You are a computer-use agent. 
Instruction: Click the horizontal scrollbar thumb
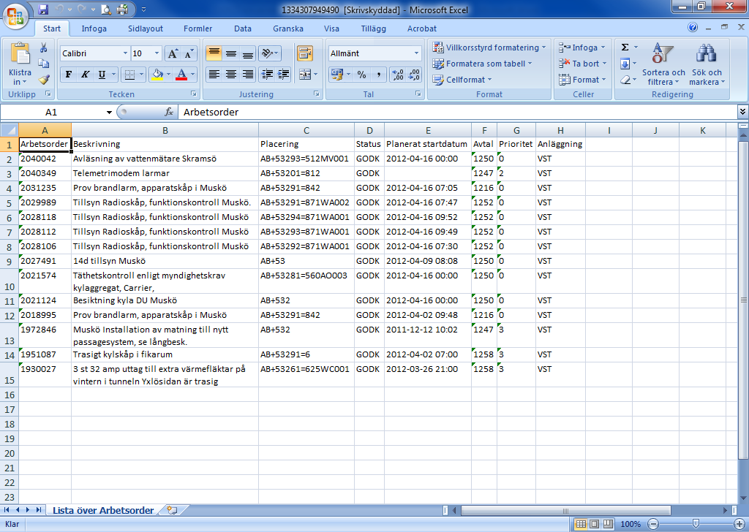coord(565,511)
